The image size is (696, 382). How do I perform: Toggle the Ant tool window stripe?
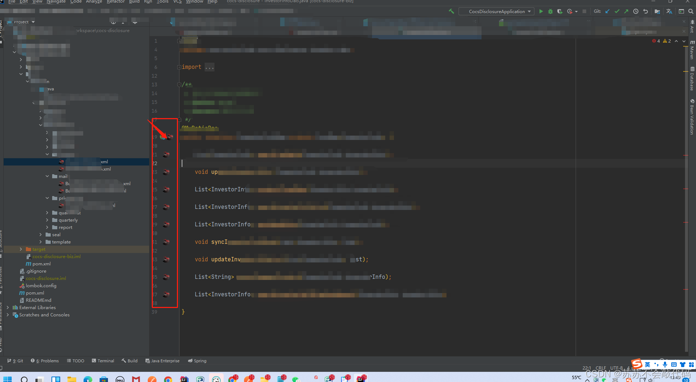692,26
